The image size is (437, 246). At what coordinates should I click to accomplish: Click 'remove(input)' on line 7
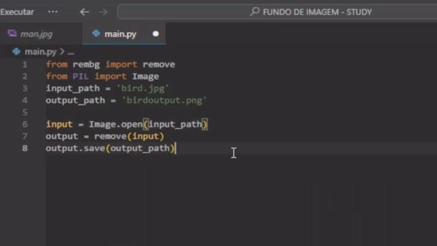point(129,137)
